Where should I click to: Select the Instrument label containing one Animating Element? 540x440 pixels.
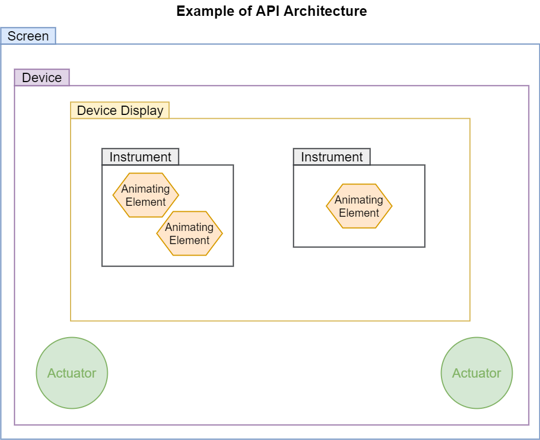click(332, 157)
